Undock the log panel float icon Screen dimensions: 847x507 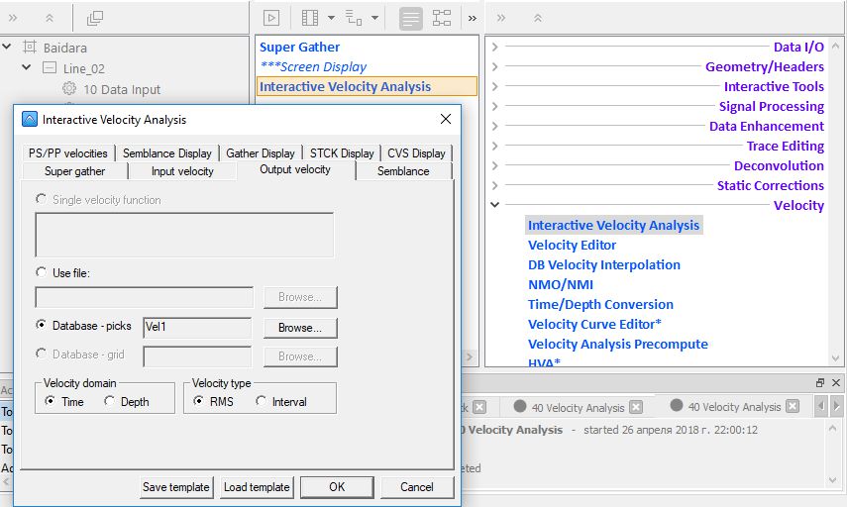(x=820, y=382)
